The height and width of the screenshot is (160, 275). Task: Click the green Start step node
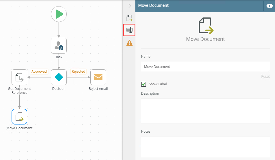point(59,14)
